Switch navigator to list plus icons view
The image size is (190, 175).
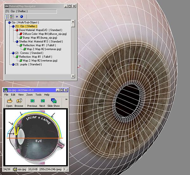(12, 16)
